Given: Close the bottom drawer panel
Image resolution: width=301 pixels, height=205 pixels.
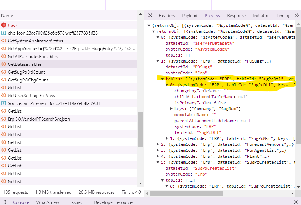Looking at the screenshot, I should pyautogui.click(x=296, y=202).
